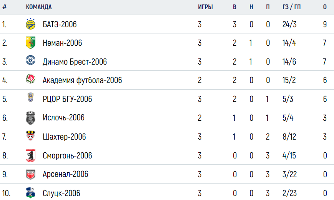This screenshot has width=334, height=200.
Task: Click the Шахтер-2006 team crest
Action: point(30,136)
